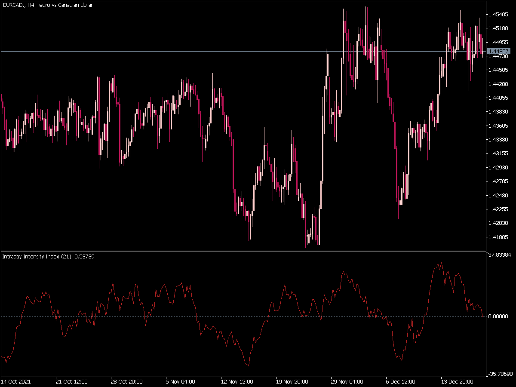Click the price axis label 1.44280

[498, 84]
